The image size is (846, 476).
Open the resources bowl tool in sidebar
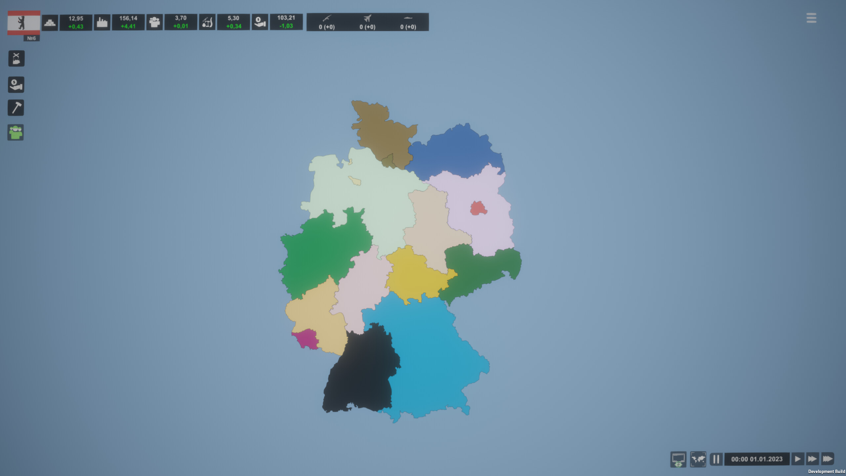(x=16, y=58)
